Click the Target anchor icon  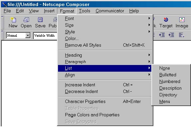pos(166,20)
